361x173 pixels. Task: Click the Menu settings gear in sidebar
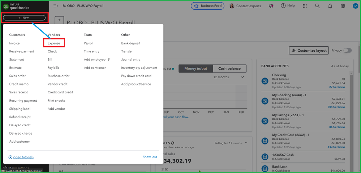(5, 168)
